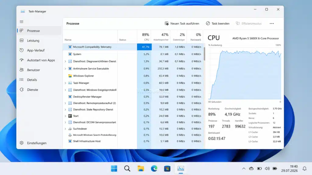
Task: Click the Effizienzmodus leaf icon
Action: click(238, 23)
